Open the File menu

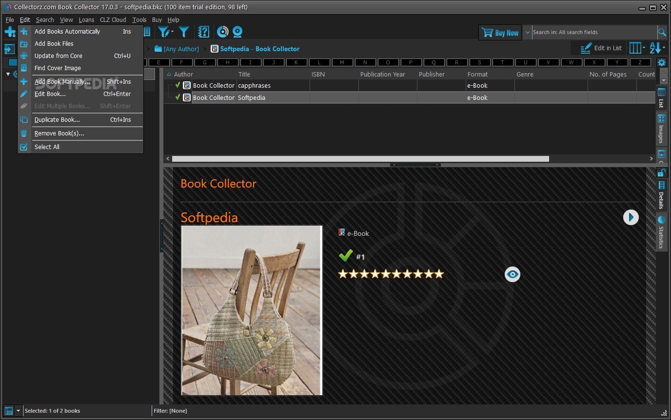coord(10,20)
